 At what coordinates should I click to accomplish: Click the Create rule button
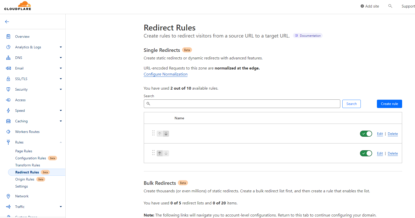pyautogui.click(x=389, y=104)
